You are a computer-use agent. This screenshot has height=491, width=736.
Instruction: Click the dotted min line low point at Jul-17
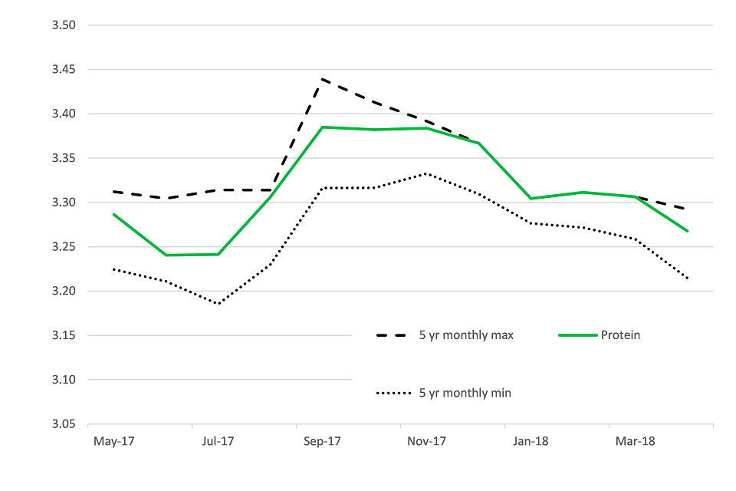[x=219, y=304]
